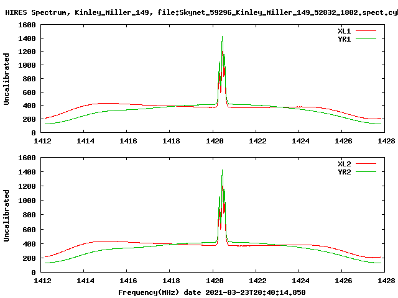Click the 1000 tick label in the XL1/YR1 plot
The height and width of the screenshot is (298, 398).
pyautogui.click(x=27, y=65)
